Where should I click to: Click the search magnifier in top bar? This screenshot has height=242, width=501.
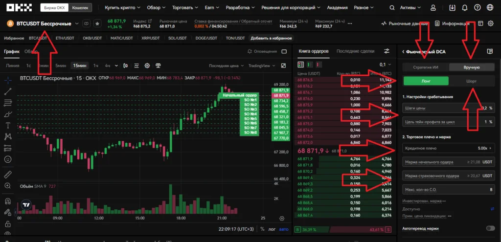[x=392, y=7]
